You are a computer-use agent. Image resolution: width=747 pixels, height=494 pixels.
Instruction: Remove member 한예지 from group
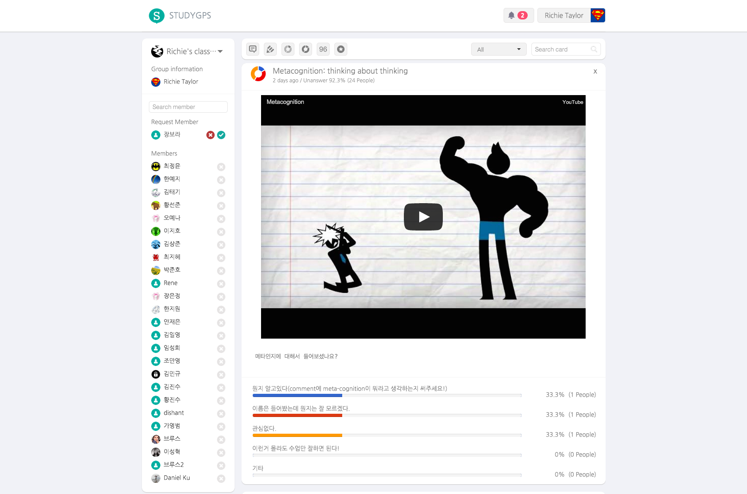pyautogui.click(x=221, y=180)
